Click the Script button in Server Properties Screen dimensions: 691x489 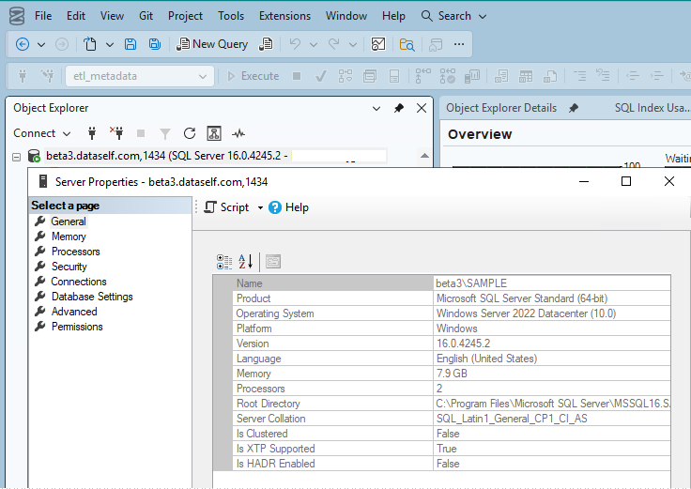[x=226, y=207]
